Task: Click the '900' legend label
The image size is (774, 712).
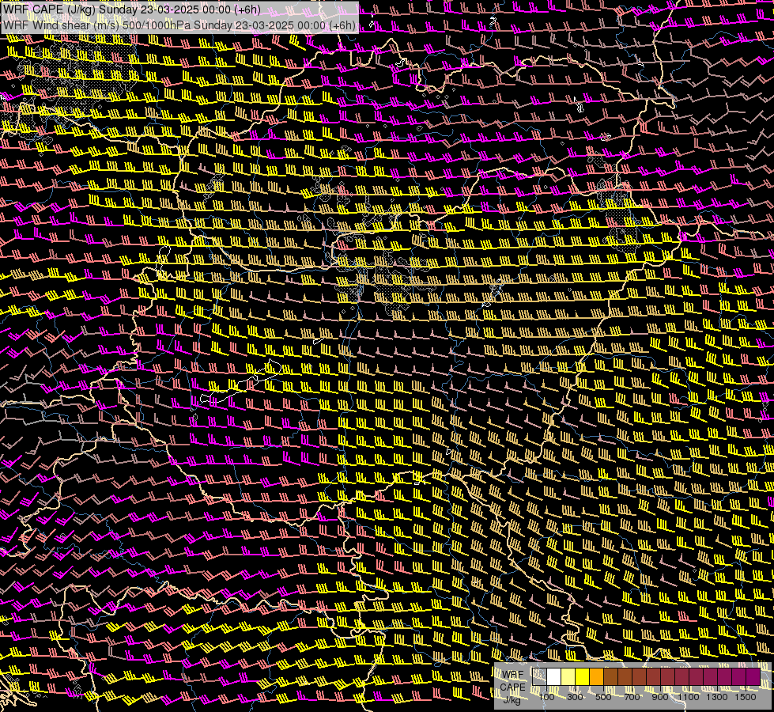Action: [660, 697]
